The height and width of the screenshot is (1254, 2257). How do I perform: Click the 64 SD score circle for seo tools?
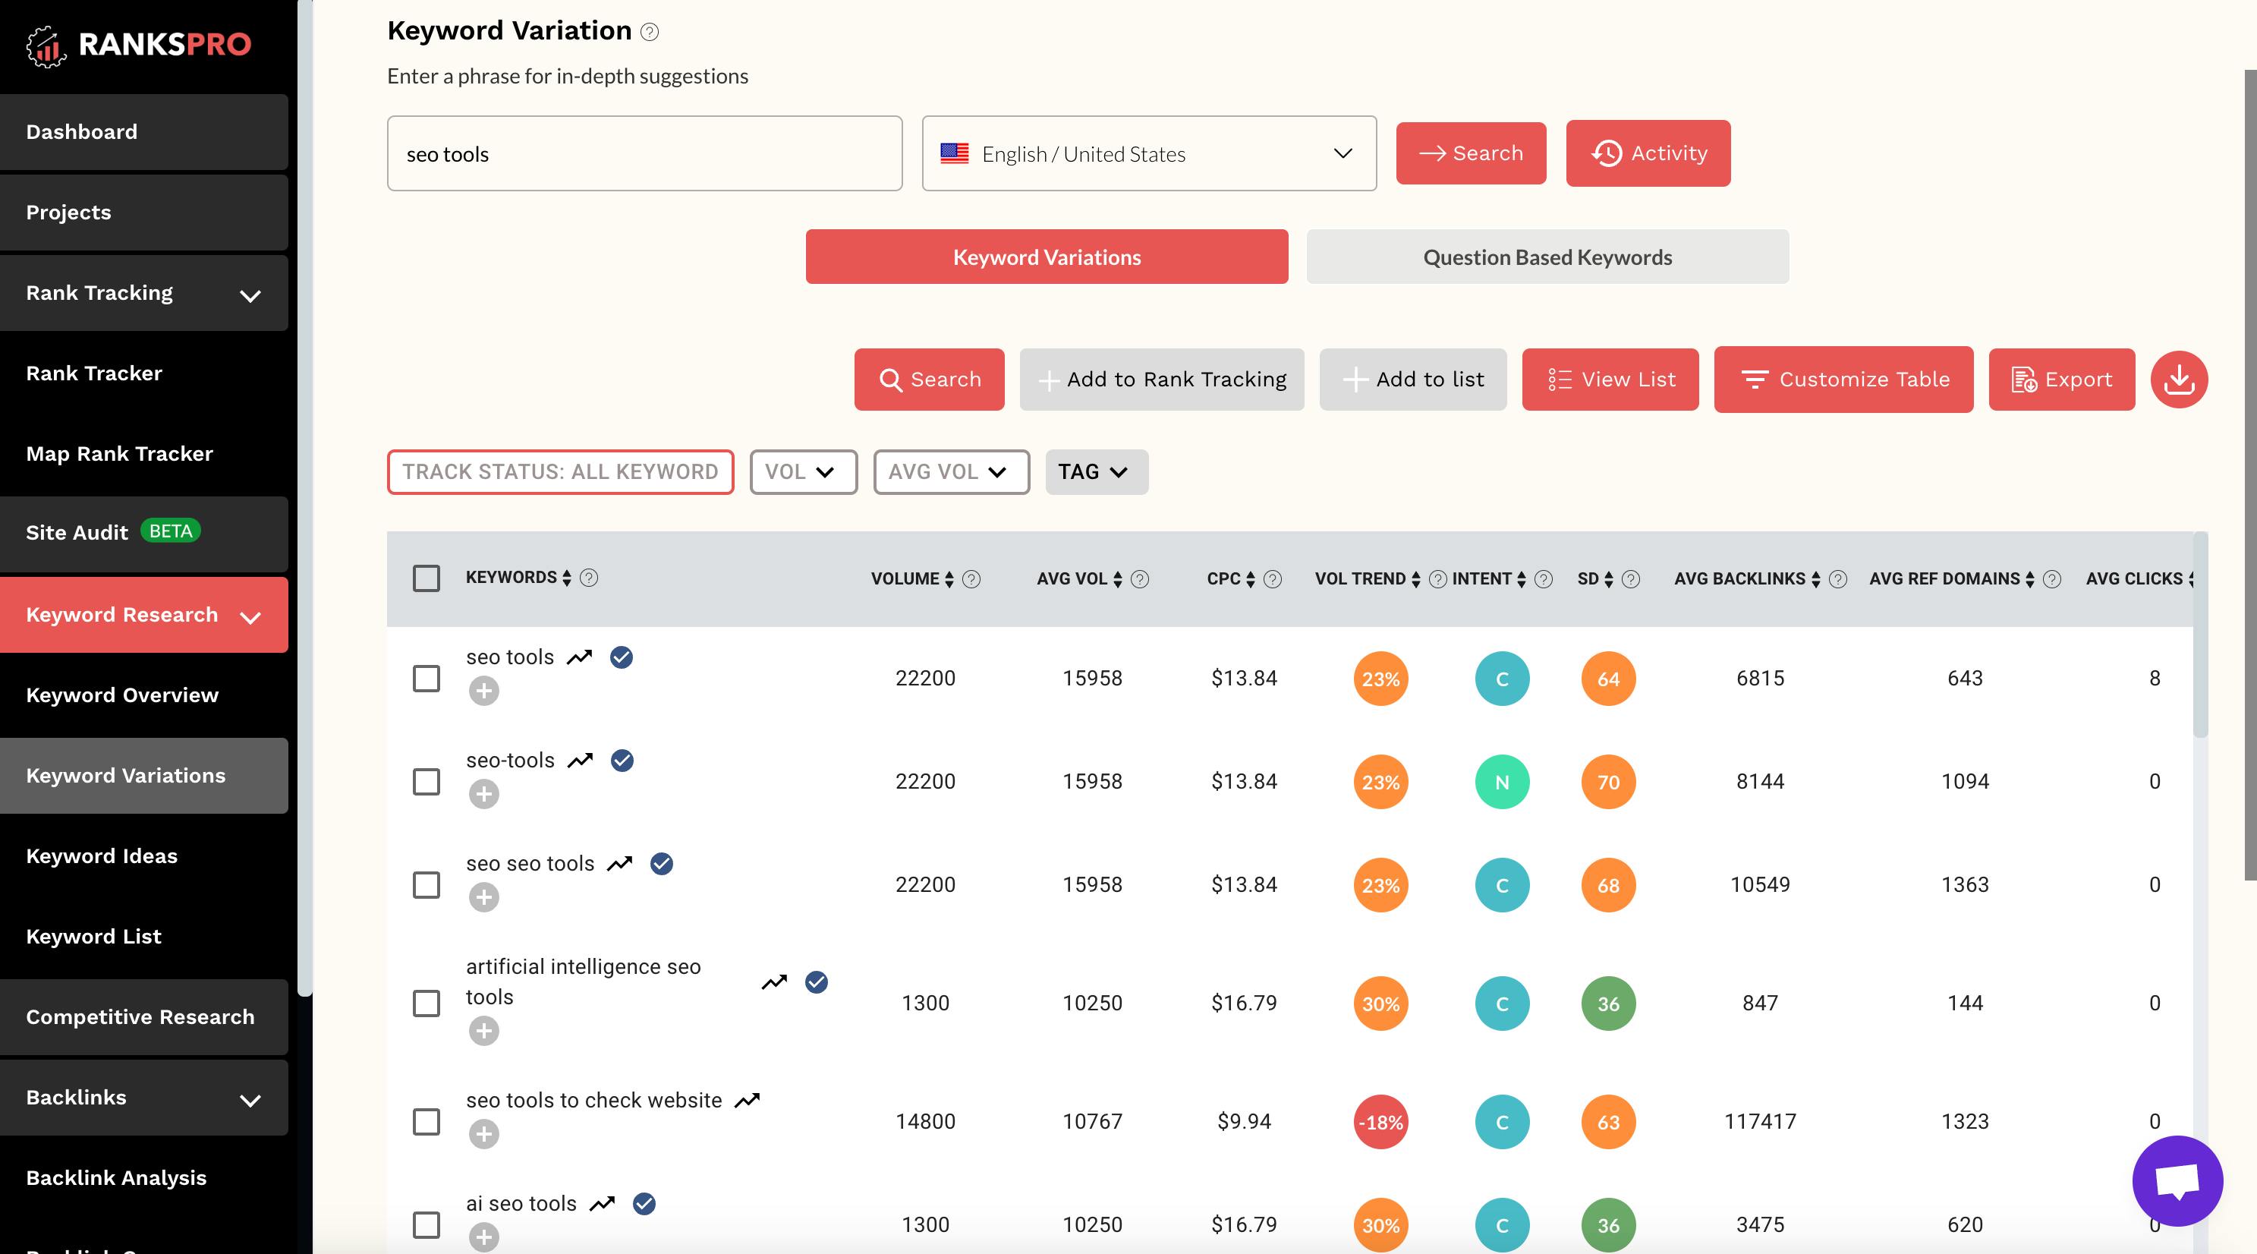(1608, 679)
